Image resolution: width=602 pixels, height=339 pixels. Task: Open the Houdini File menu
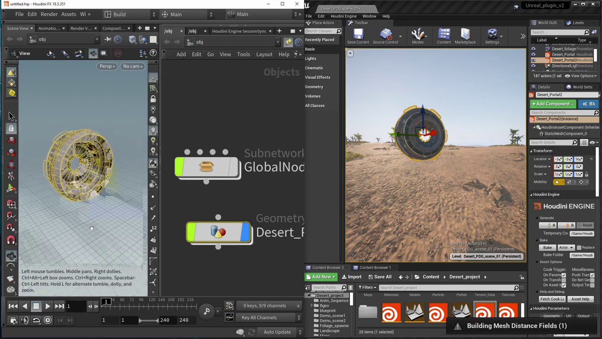pos(19,14)
